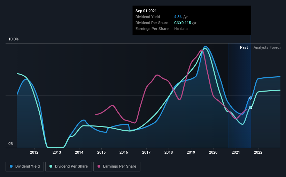
Task: Click the 2015 x-axis label
Action: (x=101, y=152)
